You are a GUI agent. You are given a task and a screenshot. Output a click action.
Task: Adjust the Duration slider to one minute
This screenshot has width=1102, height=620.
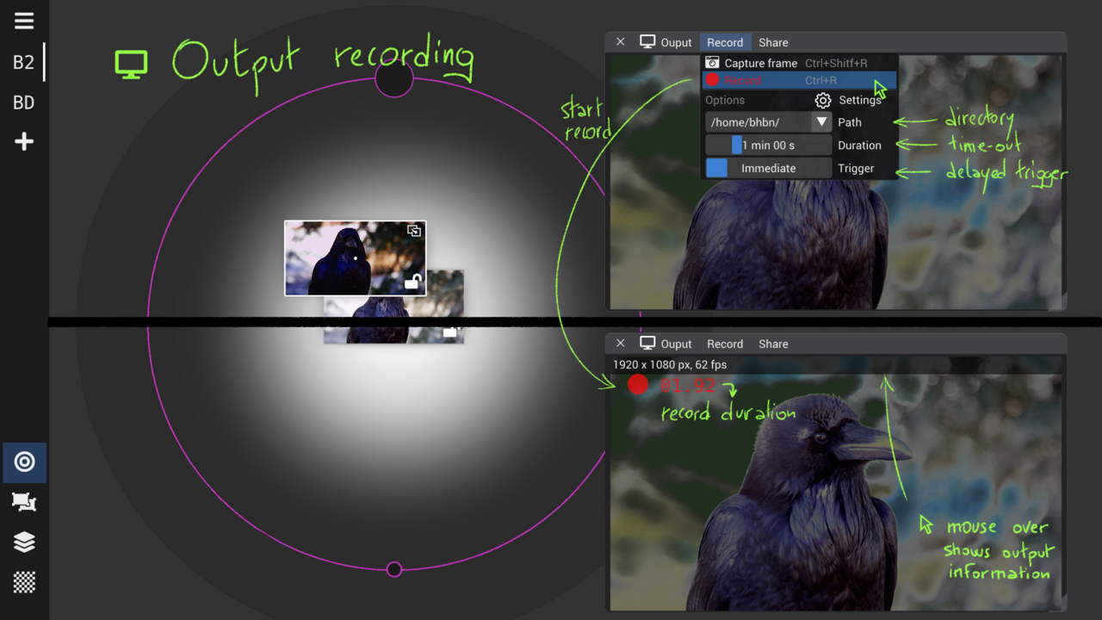767,145
